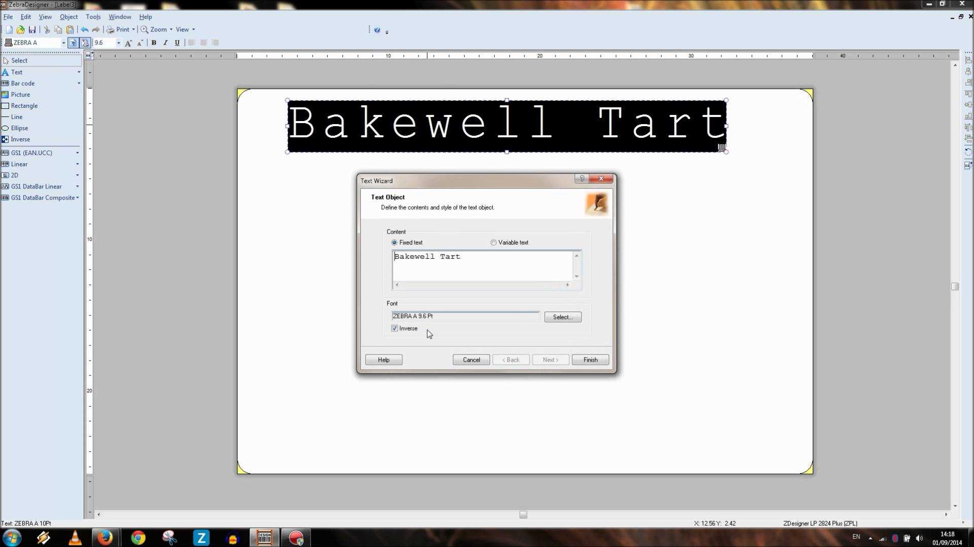Click the Save icon in toolbar
Screen dimensions: 974x547
coord(32,29)
